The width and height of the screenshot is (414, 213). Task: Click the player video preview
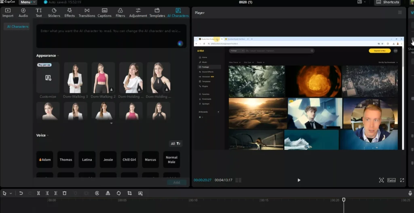click(x=299, y=93)
